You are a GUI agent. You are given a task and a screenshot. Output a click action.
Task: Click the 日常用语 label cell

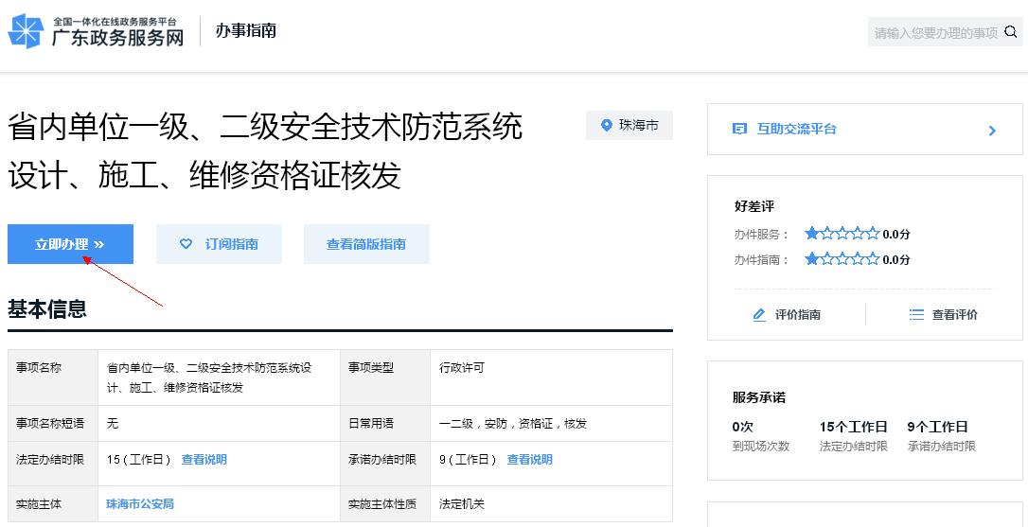(385, 424)
